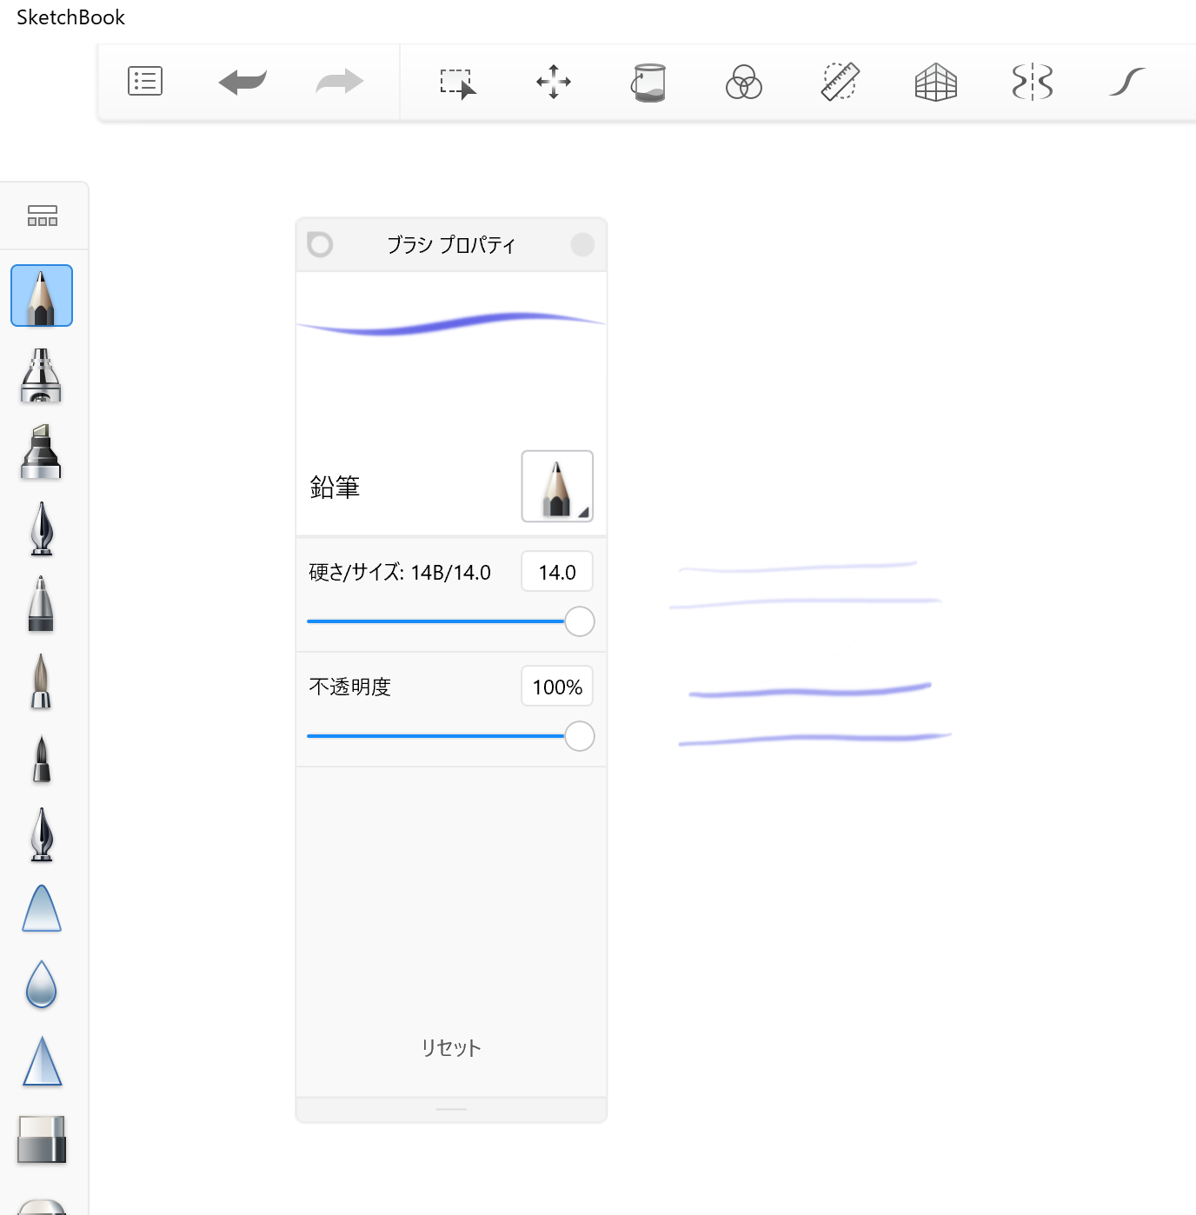Choose the water drop blur brush

(41, 985)
